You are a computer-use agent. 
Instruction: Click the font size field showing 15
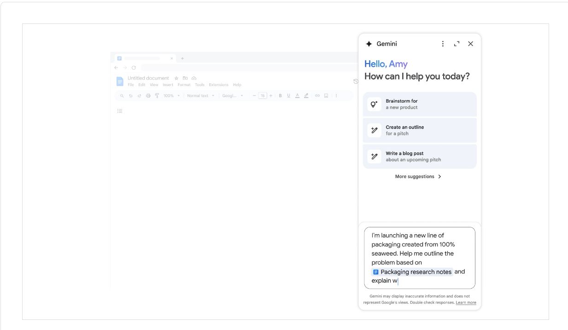click(x=263, y=96)
